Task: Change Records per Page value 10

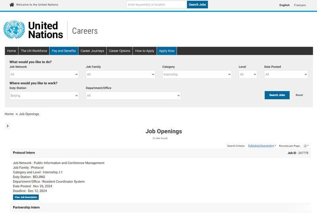Action: [305, 146]
